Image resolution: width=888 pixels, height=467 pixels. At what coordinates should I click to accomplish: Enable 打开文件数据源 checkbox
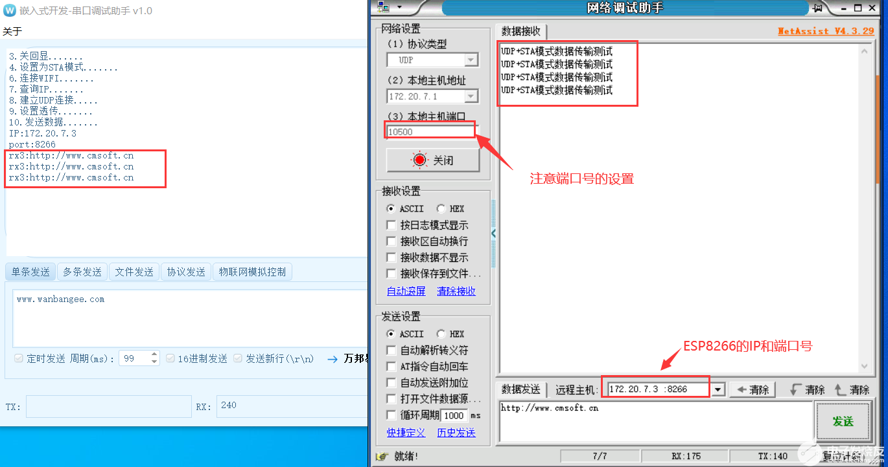point(391,399)
